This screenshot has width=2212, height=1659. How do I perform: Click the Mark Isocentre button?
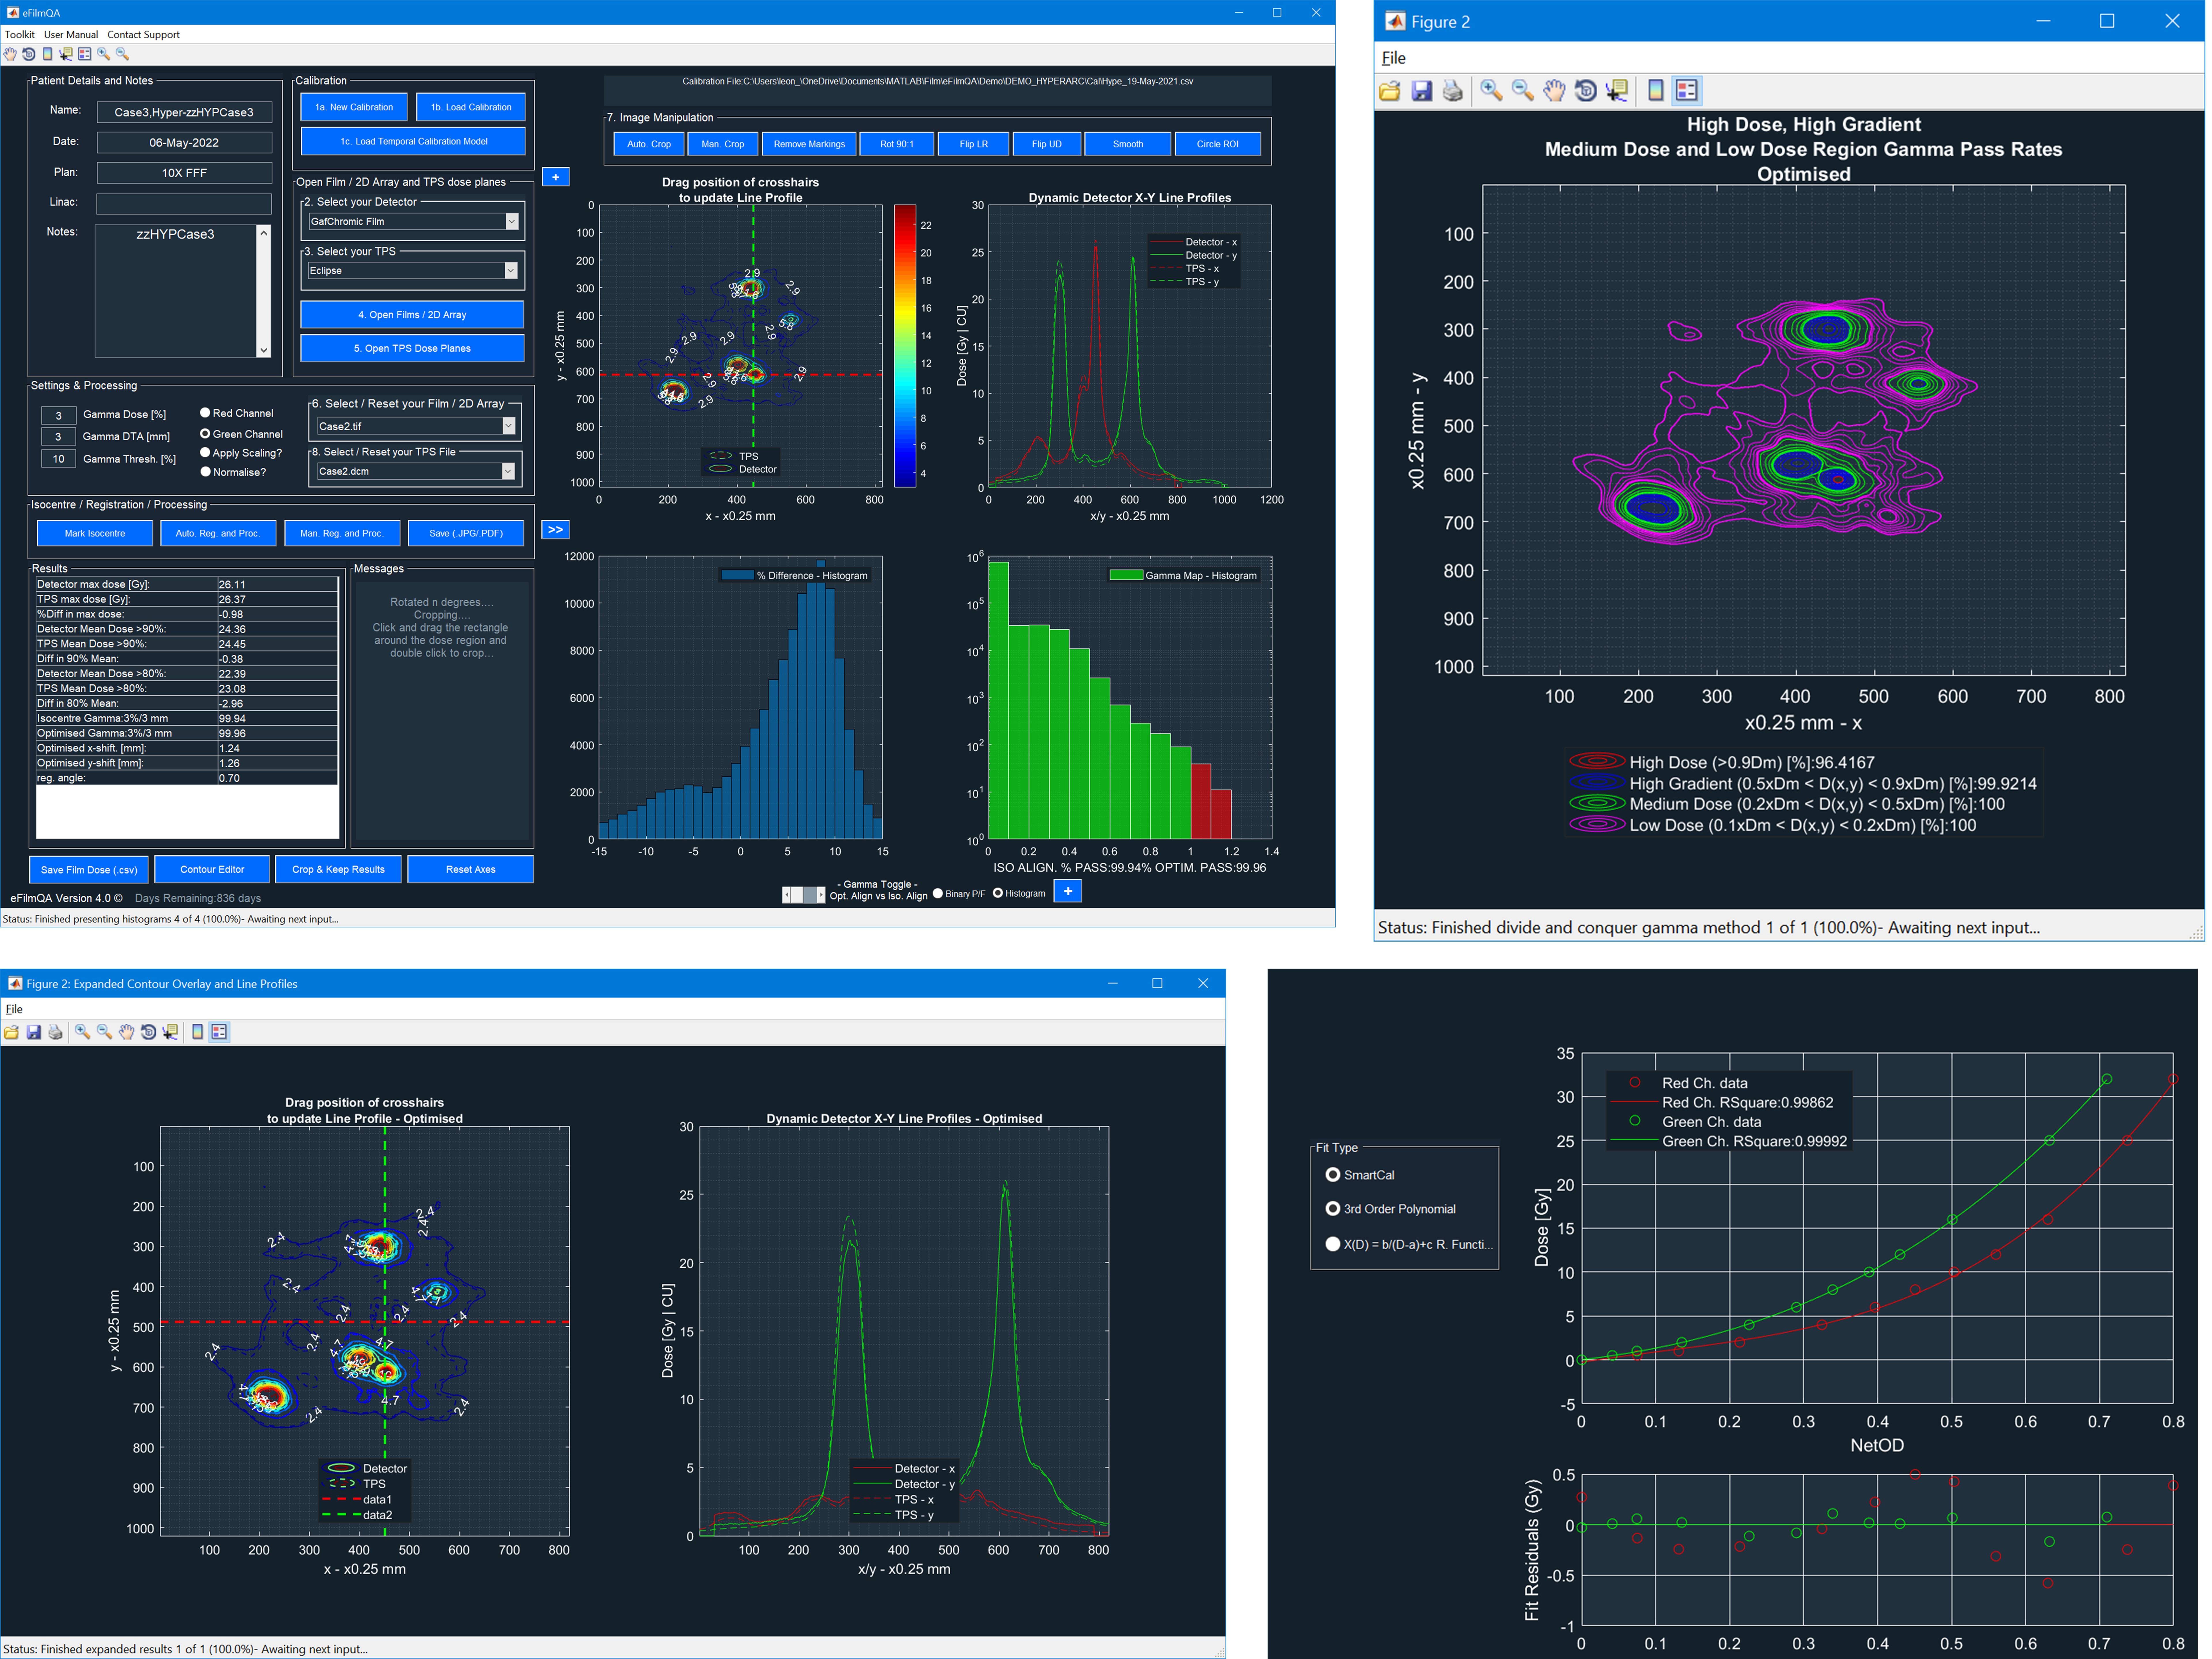[95, 533]
